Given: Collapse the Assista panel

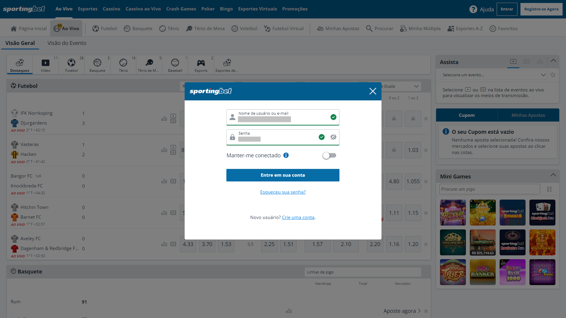Looking at the screenshot, I should tap(553, 61).
